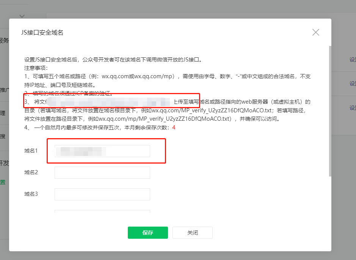Select the 域名3 text box
The height and width of the screenshot is (260, 356).
[102, 194]
